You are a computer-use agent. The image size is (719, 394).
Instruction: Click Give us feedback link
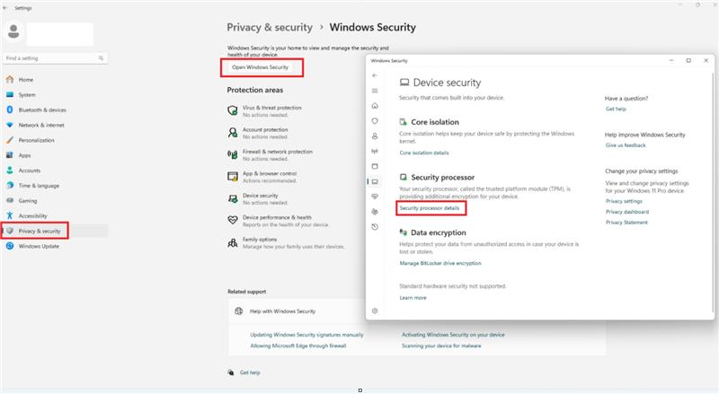tap(626, 145)
